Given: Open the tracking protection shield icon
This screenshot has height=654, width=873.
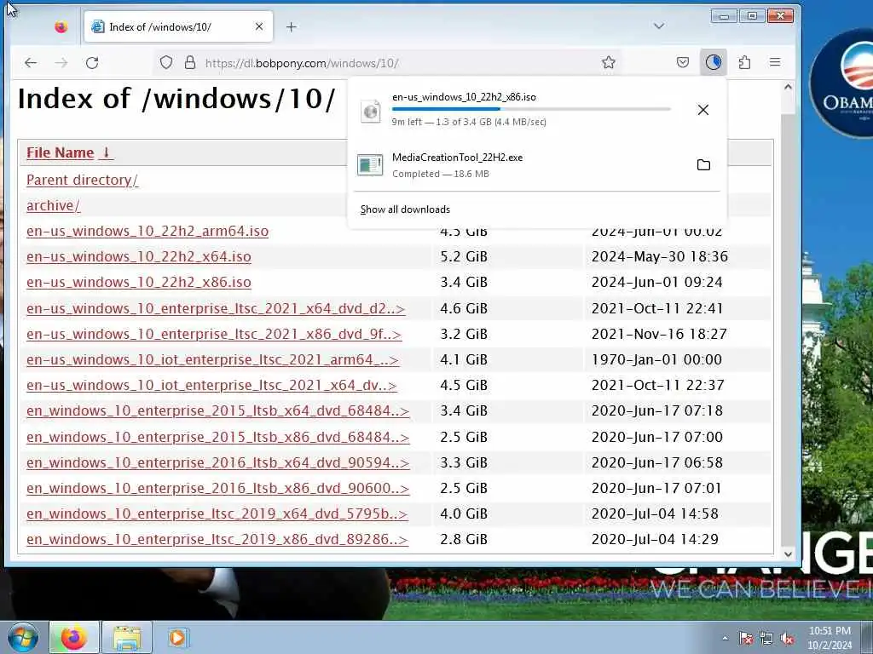Looking at the screenshot, I should coord(166,62).
